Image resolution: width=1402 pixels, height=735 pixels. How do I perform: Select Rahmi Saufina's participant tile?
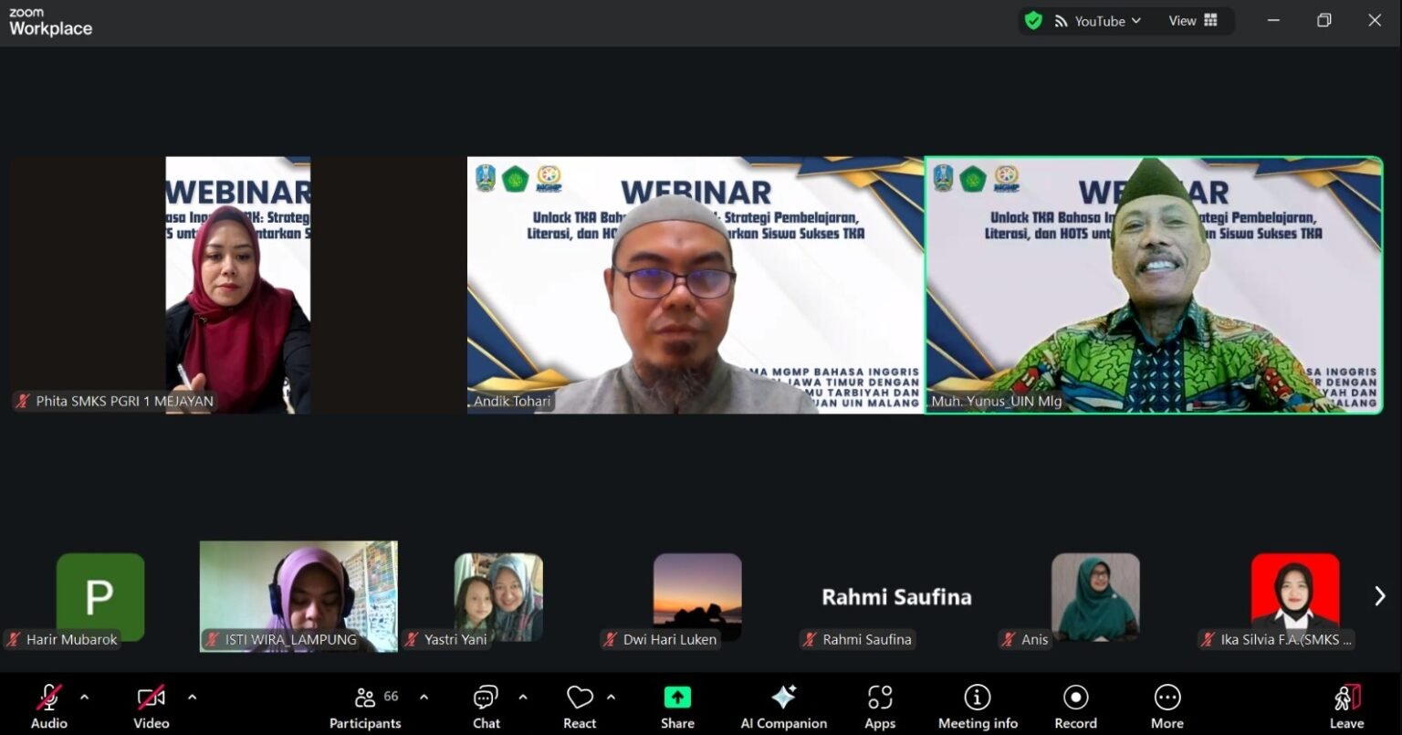coord(896,597)
